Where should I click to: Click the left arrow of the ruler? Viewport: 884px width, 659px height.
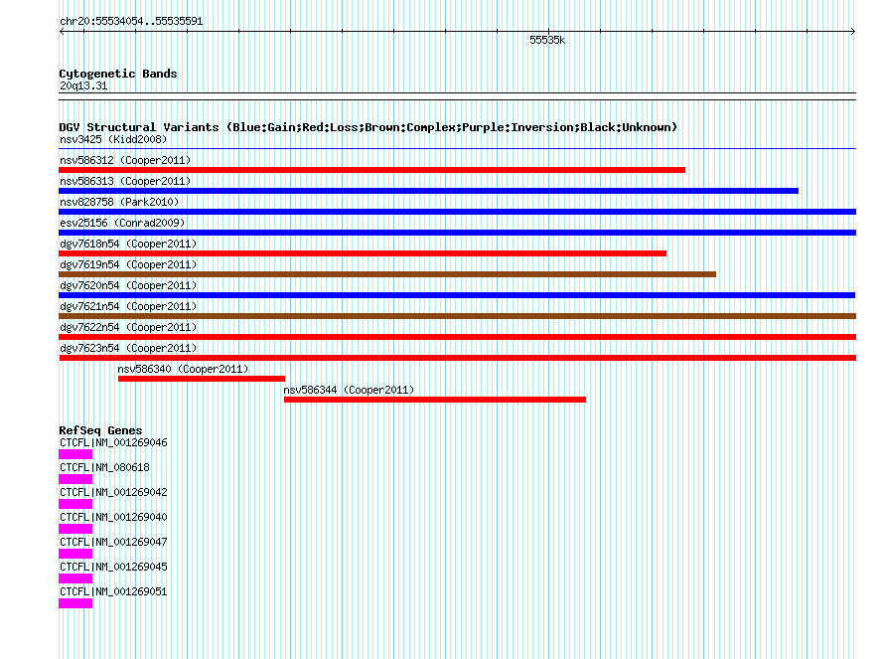pos(62,32)
